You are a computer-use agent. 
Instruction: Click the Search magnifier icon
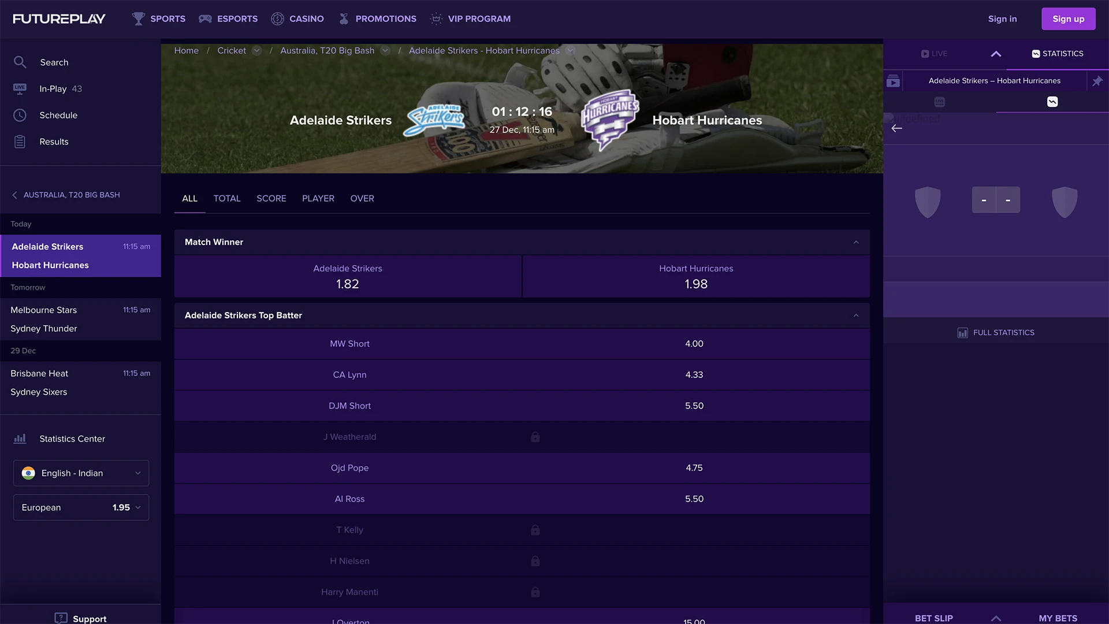[20, 62]
